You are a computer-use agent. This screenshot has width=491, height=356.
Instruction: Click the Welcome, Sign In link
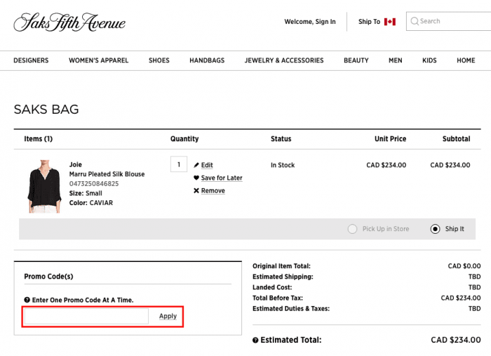[x=310, y=22]
